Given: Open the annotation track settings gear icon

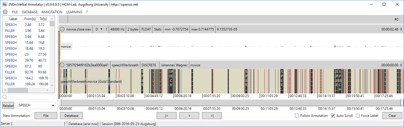Looking at the screenshot, I should 62,65.
